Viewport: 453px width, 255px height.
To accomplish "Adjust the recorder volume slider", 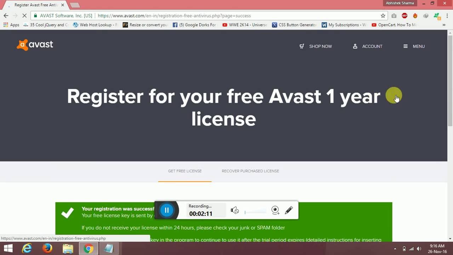I will pyautogui.click(x=256, y=212).
